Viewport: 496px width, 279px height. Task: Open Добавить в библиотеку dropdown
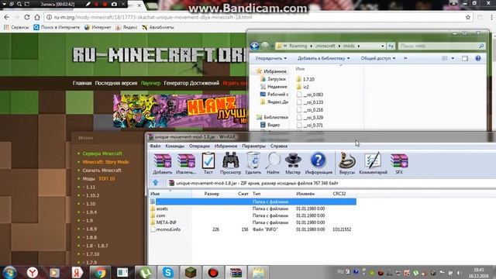pyautogui.click(x=324, y=58)
